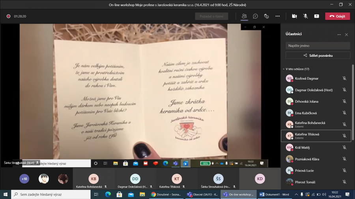Open File Explorer from taskbar

pos(142,194)
